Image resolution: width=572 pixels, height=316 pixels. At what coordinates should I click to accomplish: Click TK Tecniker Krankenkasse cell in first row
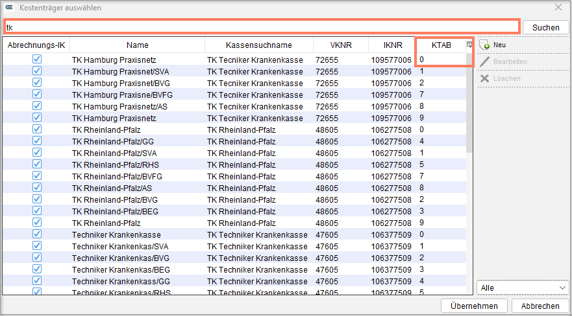point(255,60)
